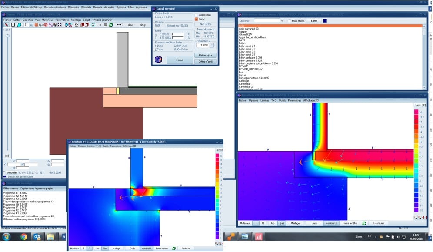The image size is (433, 252).
Task: Click the dark blue color swatch beside Editer
Action: click(325, 20)
